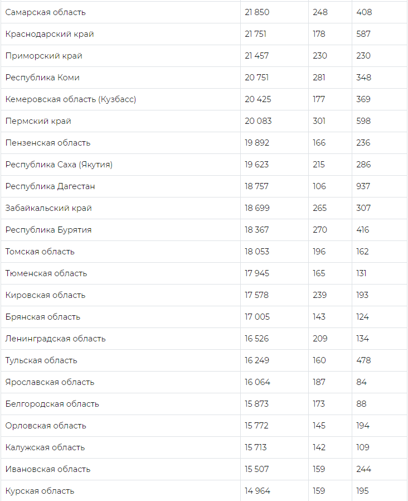This screenshot has width=408, height=501.
Task: Select the value 20 083 for Пермский край
Action: pyautogui.click(x=256, y=121)
